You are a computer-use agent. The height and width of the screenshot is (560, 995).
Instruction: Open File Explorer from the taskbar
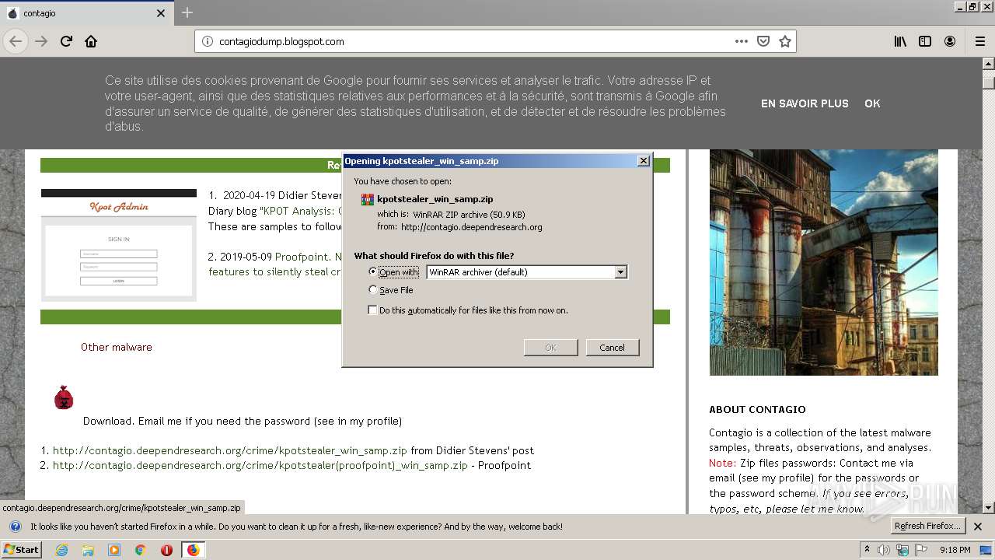tap(88, 550)
